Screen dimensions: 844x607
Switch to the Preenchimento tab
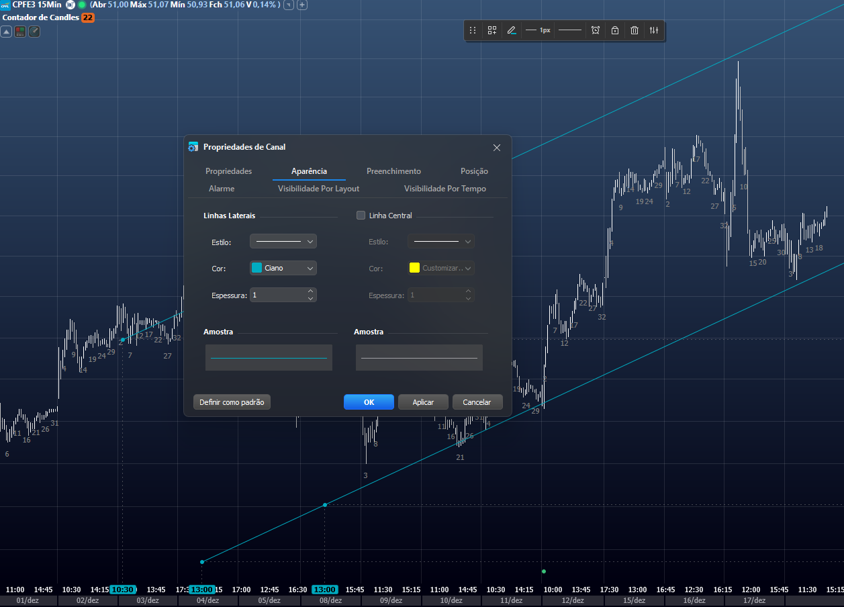(393, 171)
